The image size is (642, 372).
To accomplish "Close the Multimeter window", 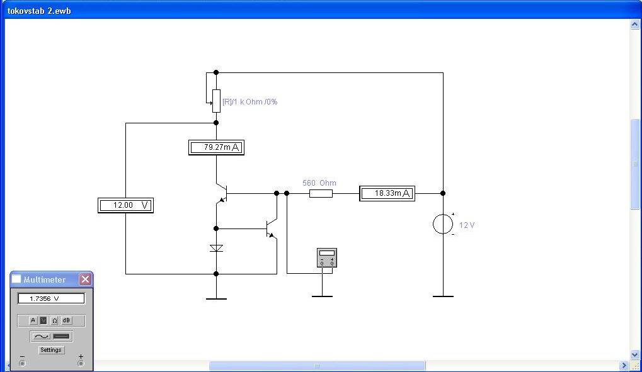I will pos(85,279).
